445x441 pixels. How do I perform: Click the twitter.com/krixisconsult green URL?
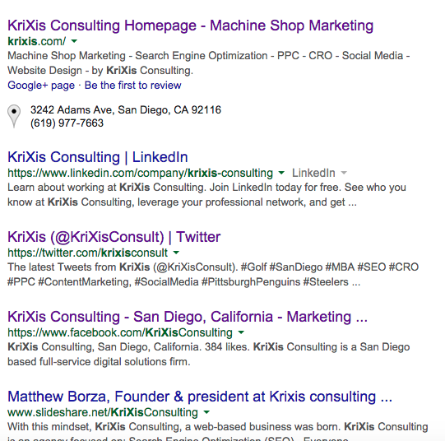[x=87, y=253]
